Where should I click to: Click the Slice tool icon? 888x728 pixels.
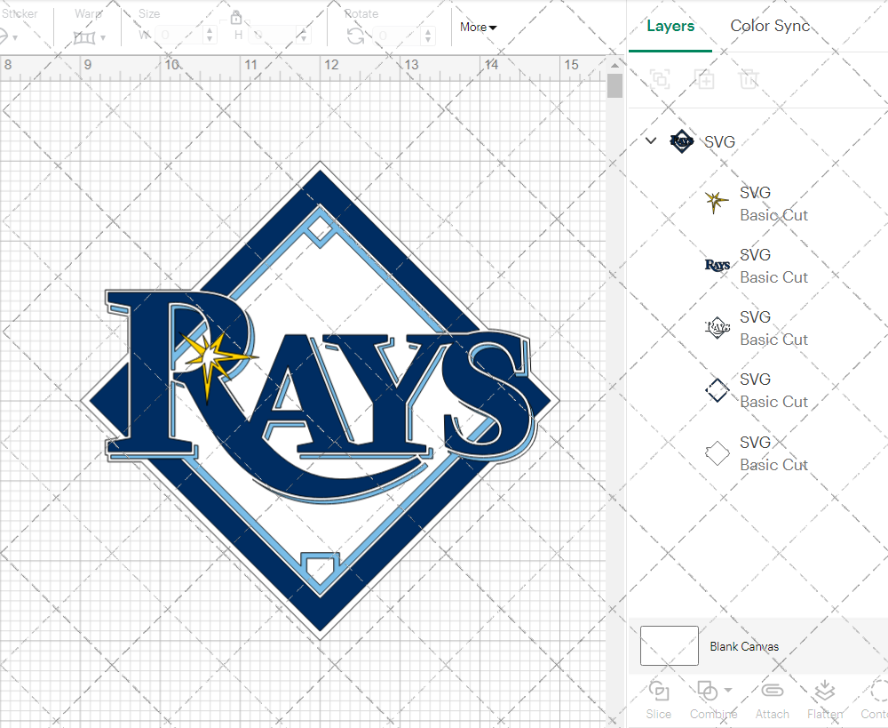tap(659, 692)
